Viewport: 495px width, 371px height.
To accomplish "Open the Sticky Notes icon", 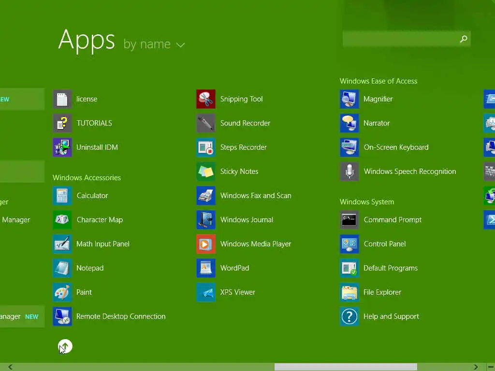I will (x=206, y=171).
